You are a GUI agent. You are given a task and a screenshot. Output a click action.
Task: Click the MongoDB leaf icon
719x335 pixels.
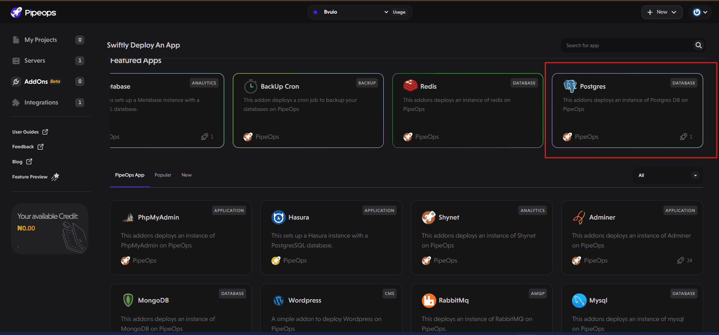point(128,300)
